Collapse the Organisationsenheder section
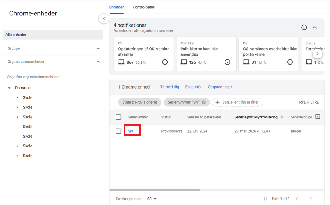330x205 pixels. coord(98,62)
